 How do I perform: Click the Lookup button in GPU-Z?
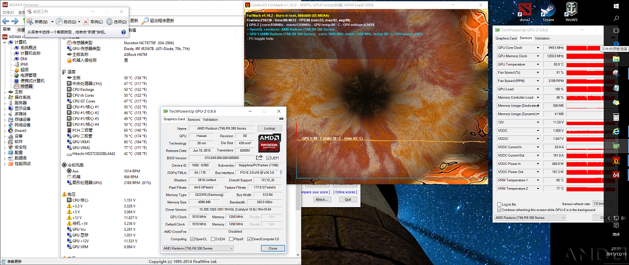pyautogui.click(x=269, y=128)
